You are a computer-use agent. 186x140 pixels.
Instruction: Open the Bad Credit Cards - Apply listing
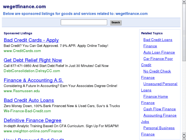tap(31, 40)
